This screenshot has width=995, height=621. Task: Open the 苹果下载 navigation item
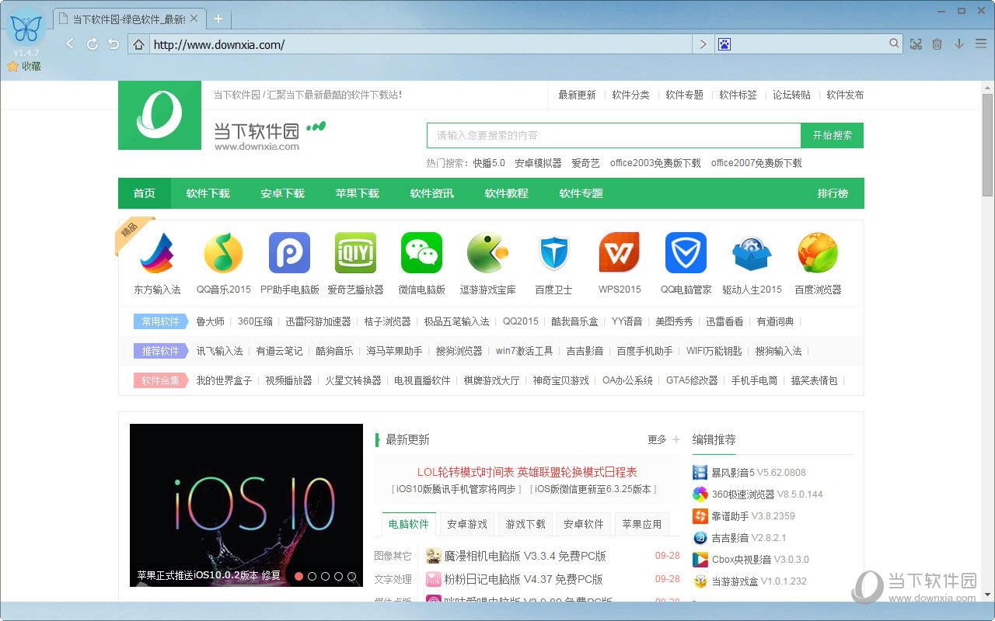tap(357, 193)
